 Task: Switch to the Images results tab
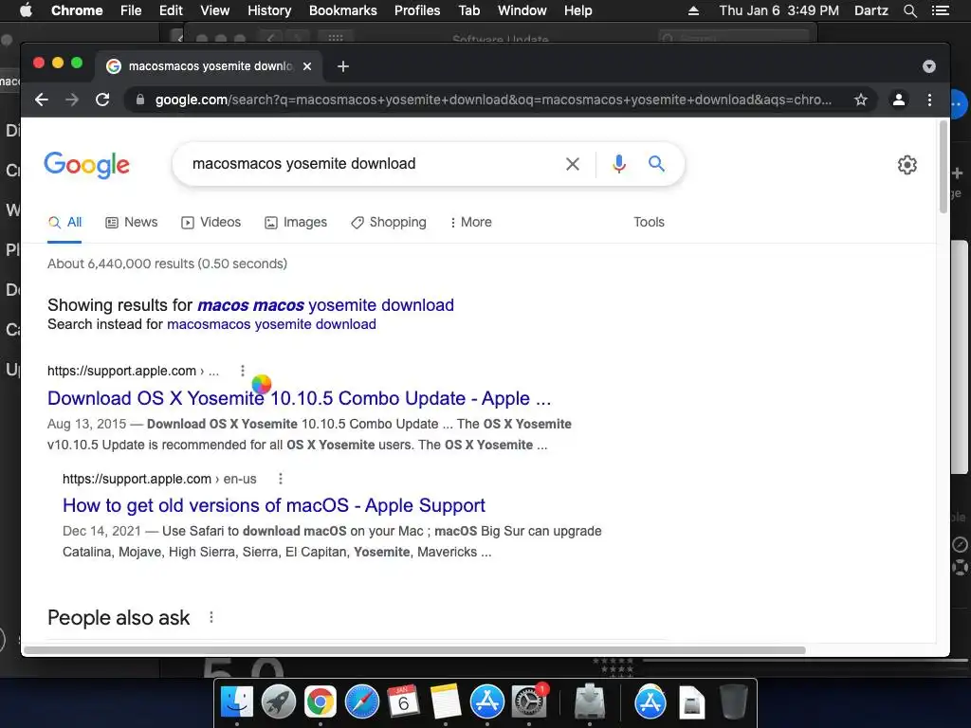[296, 222]
